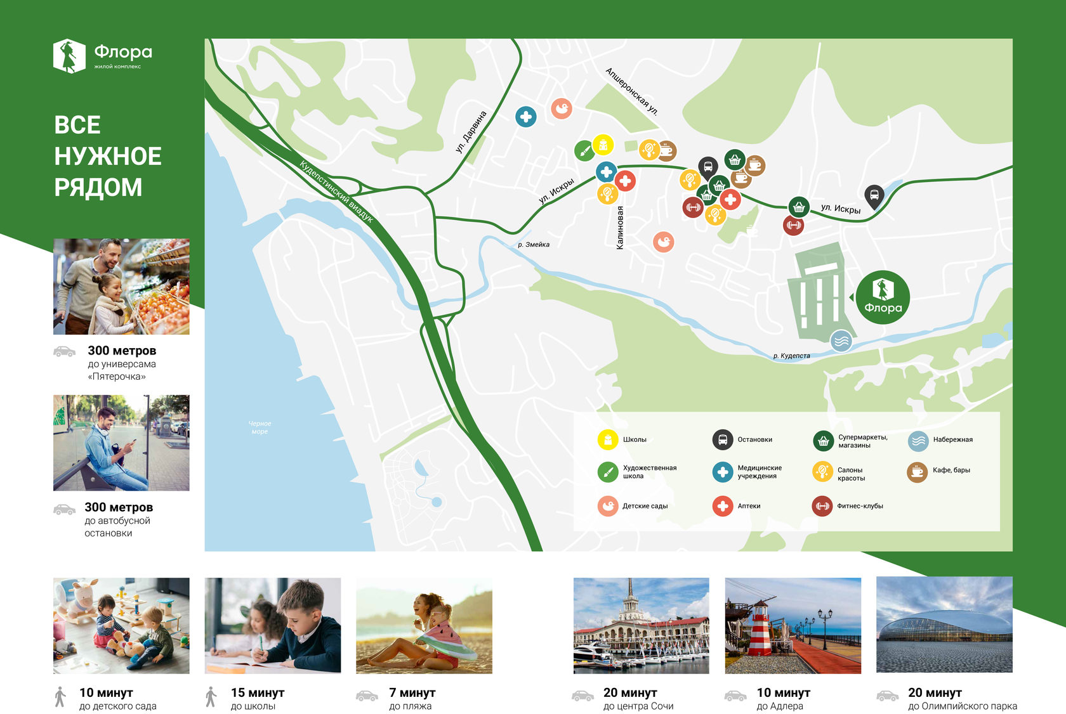Select the Апшеронская ул. street label
The height and width of the screenshot is (714, 1066).
(x=632, y=91)
